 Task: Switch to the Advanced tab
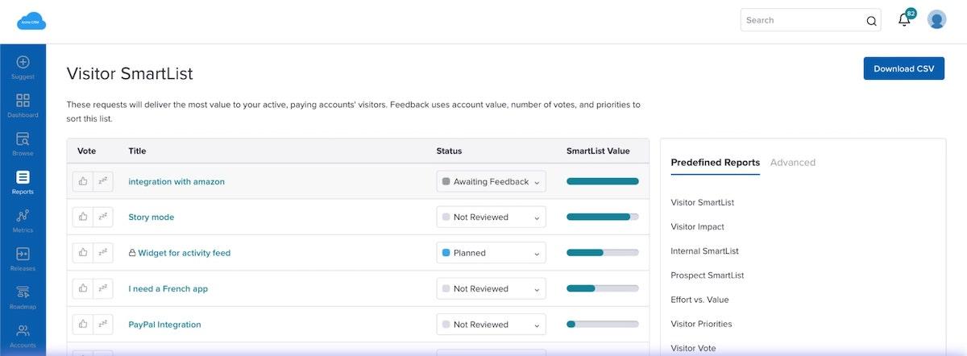tap(792, 163)
